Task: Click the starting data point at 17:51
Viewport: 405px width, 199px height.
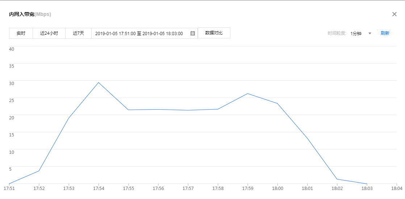Action: (9, 183)
